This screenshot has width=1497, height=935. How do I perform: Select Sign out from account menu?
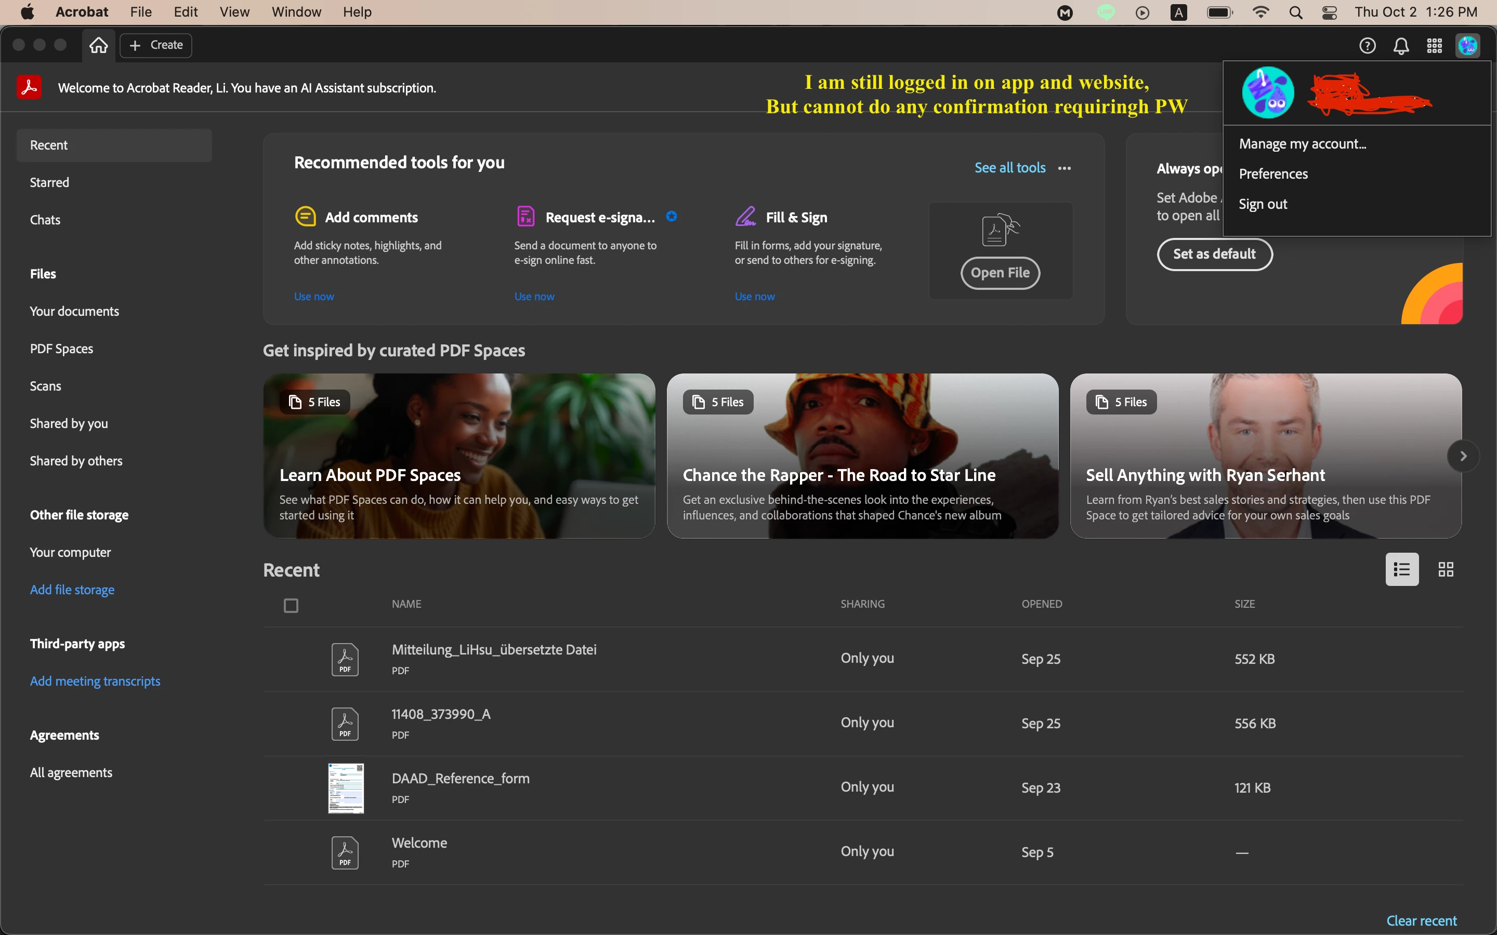click(1263, 204)
